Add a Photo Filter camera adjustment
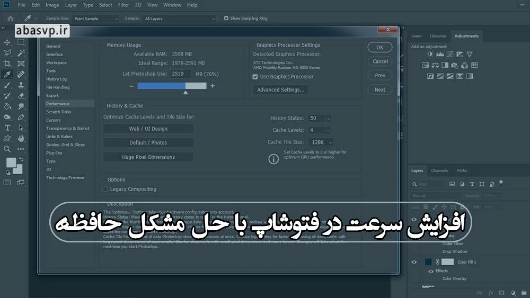Image resolution: width=530 pixels, height=298 pixels. [x=455, y=65]
